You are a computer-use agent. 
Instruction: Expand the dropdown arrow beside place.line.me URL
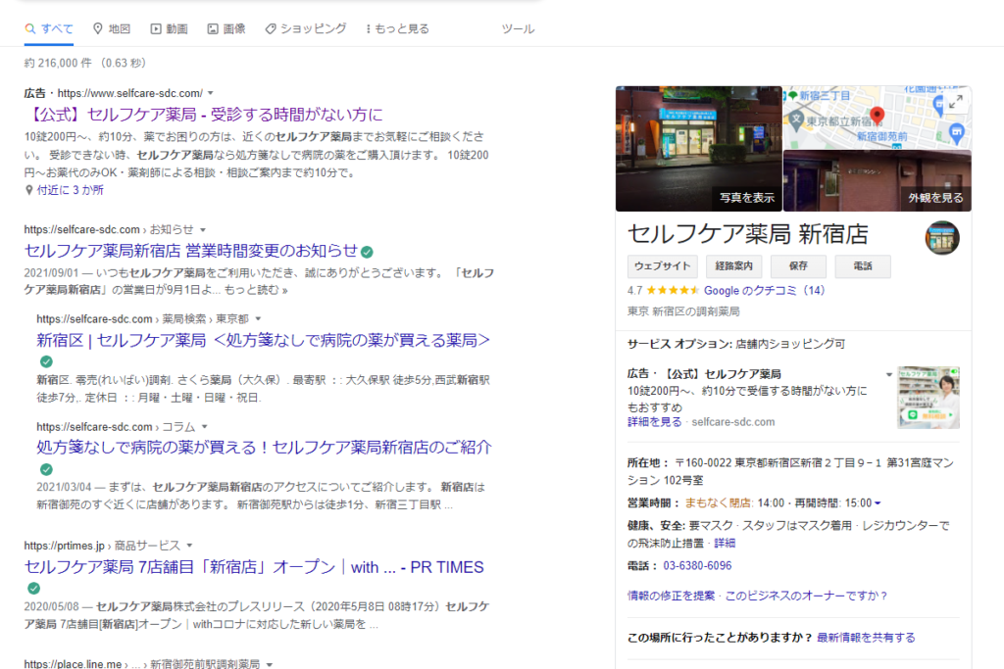pos(270,664)
